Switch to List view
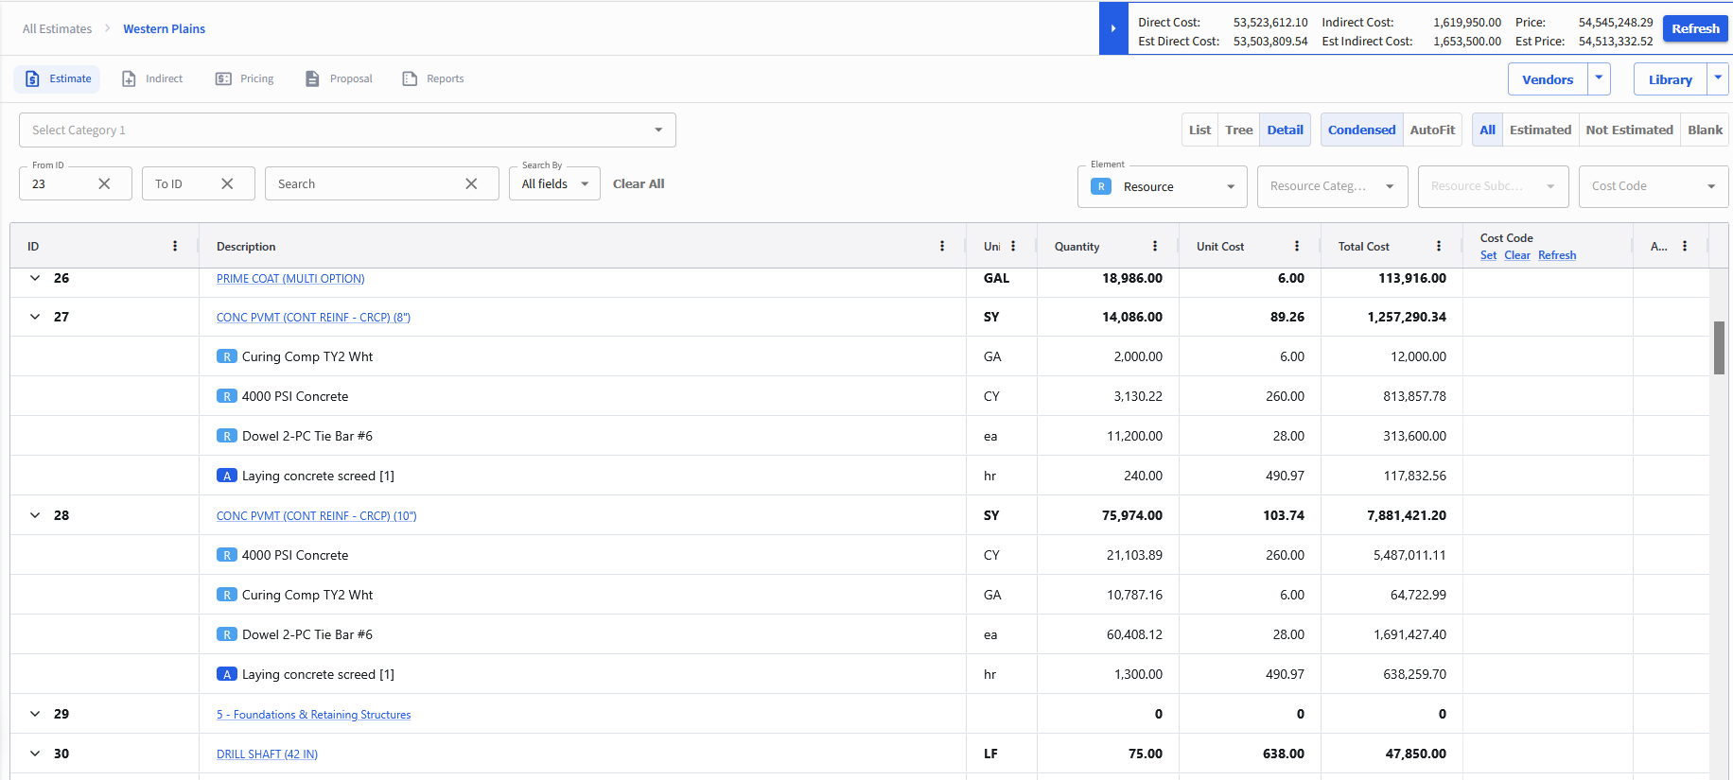 click(1199, 130)
